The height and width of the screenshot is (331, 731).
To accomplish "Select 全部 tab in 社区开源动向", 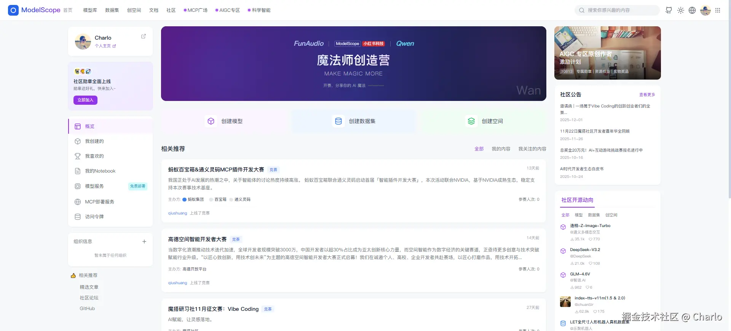I will 565,215.
